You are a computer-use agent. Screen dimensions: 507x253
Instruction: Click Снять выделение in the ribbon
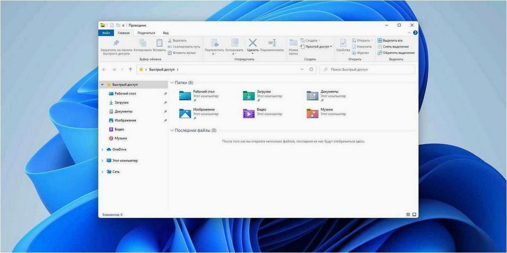[x=393, y=46]
